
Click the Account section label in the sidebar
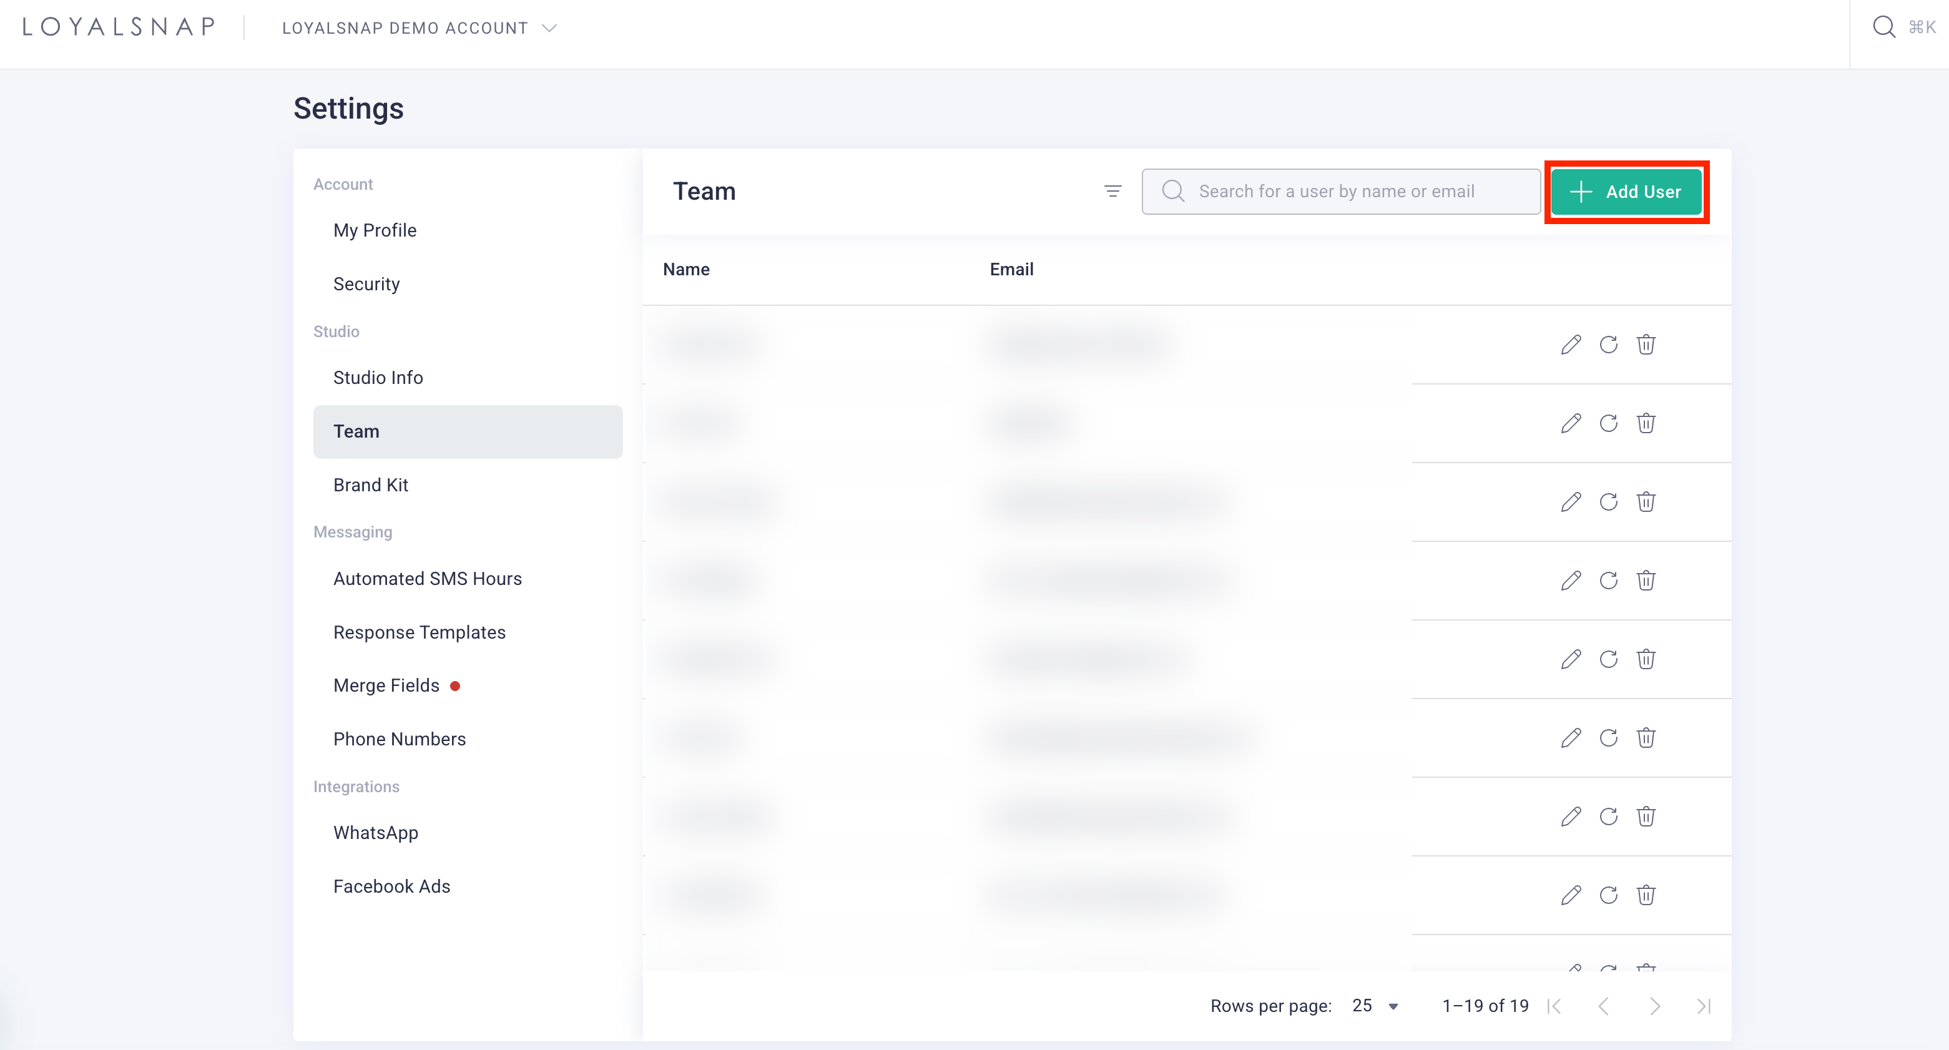[343, 185]
